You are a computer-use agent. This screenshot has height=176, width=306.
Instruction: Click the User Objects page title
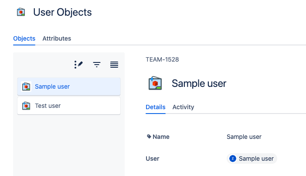pos(62,12)
